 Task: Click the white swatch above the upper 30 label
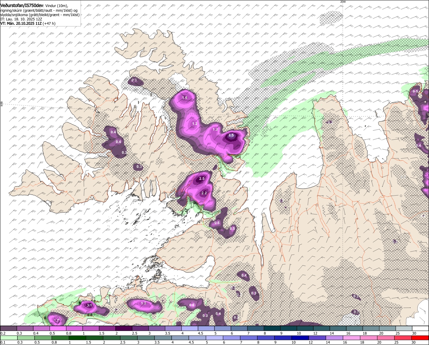click(421, 328)
